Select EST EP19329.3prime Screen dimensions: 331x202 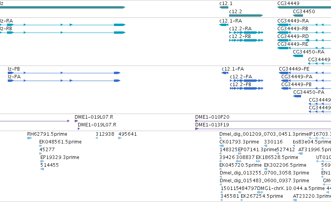point(42,161)
